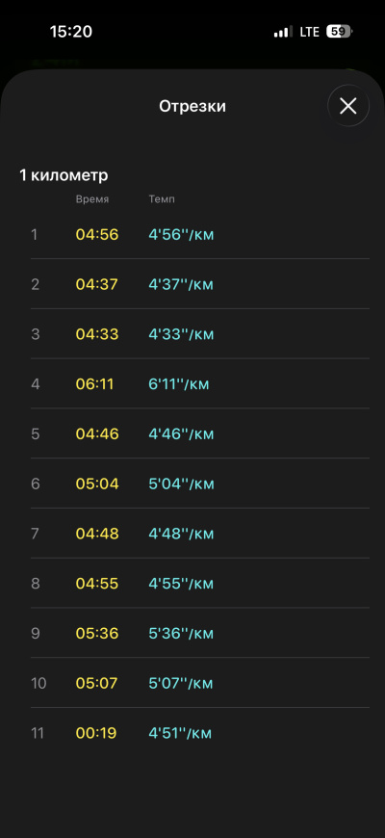Screen dimensions: 385x838
Task: Tap the Темп column header
Action: point(162,199)
